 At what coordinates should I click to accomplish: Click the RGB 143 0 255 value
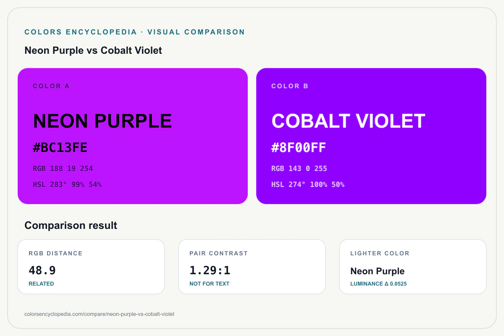click(299, 168)
